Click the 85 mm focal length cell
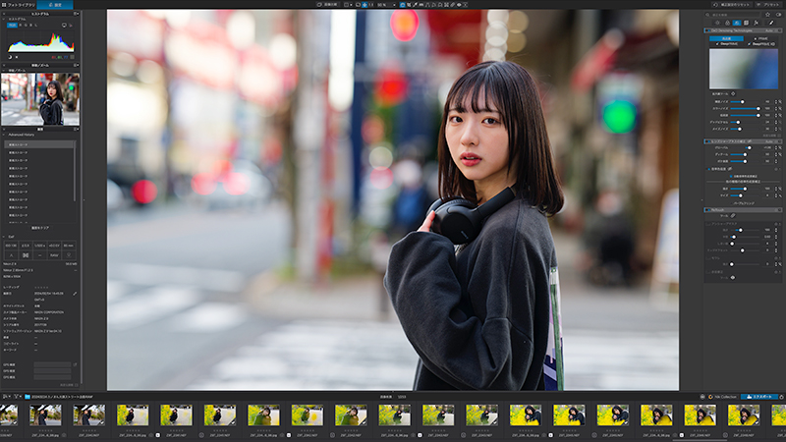 point(69,246)
